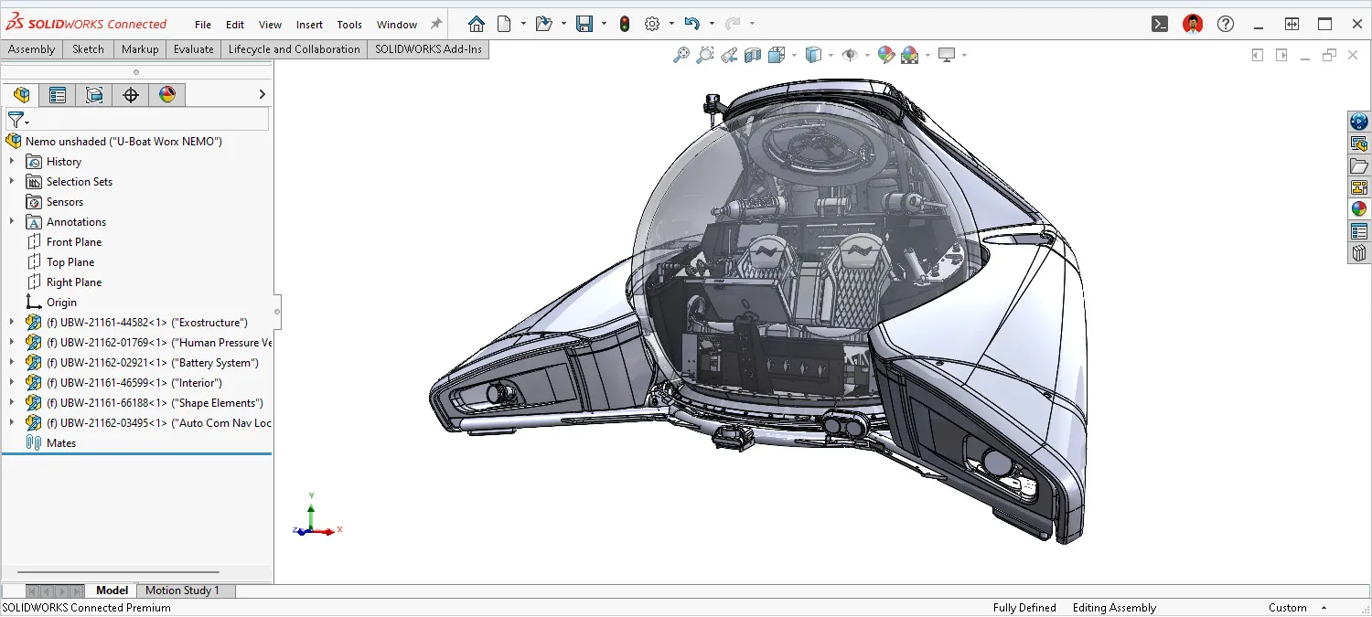This screenshot has width=1372, height=617.
Task: Open the Tools menu
Action: [x=348, y=25]
